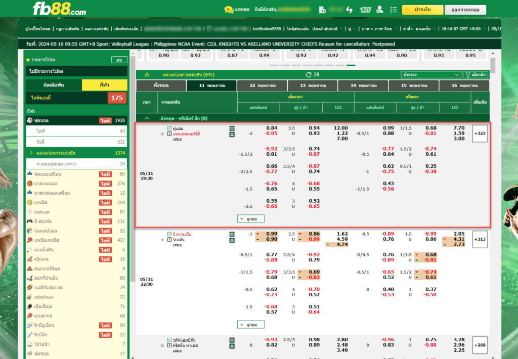Image resolution: width=518 pixels, height=359 pixels.
Task: Click the table tennis paddle icon
Action: 30,240
